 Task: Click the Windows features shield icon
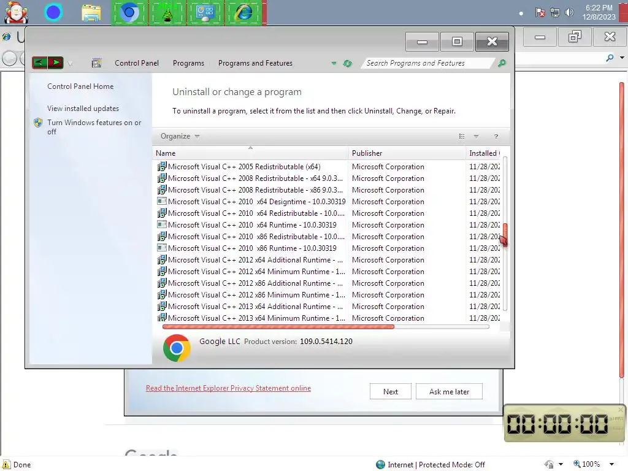pyautogui.click(x=38, y=123)
